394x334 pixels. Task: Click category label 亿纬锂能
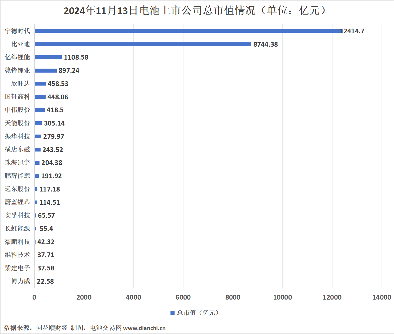click(x=17, y=57)
